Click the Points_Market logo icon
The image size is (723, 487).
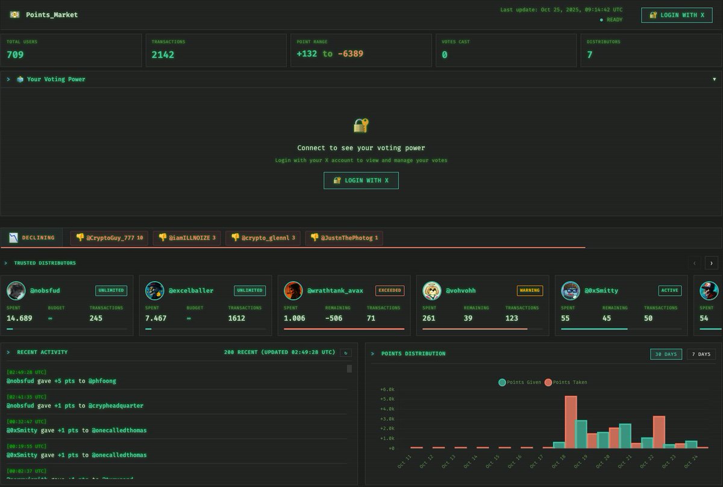coord(14,14)
